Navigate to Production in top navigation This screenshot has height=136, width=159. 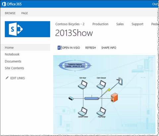click(x=100, y=24)
